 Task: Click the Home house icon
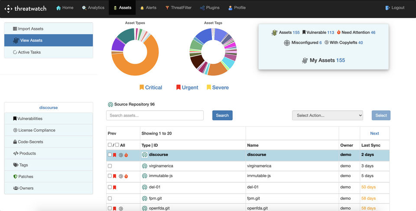(58, 8)
